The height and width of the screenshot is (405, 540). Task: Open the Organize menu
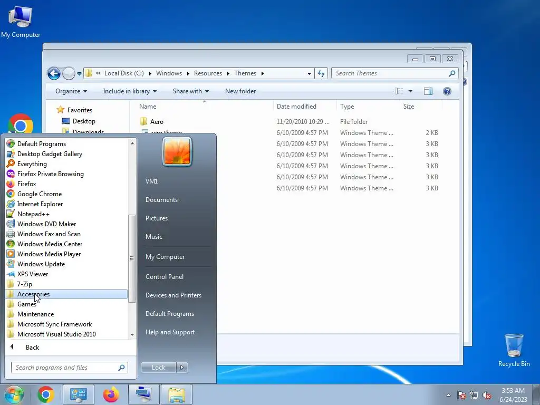[x=71, y=91]
